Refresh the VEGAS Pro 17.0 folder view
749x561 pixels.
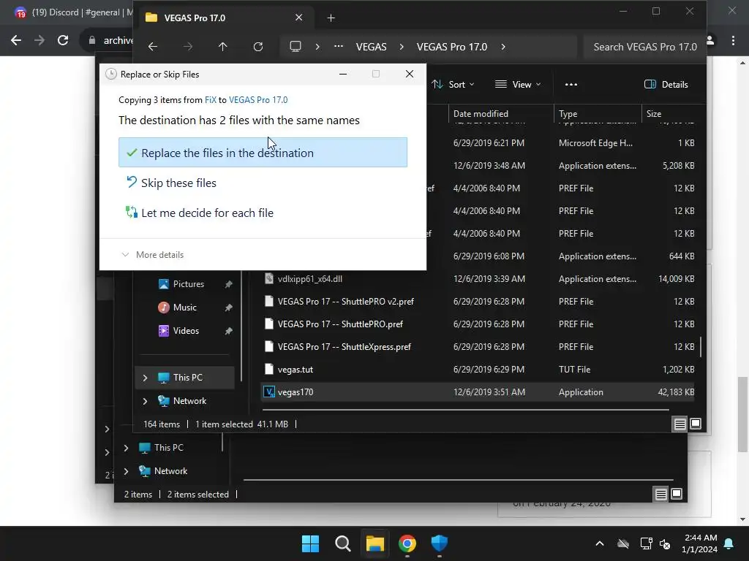coord(258,47)
